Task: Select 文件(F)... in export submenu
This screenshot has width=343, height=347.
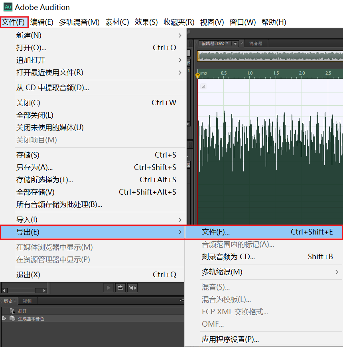Action: (x=264, y=232)
